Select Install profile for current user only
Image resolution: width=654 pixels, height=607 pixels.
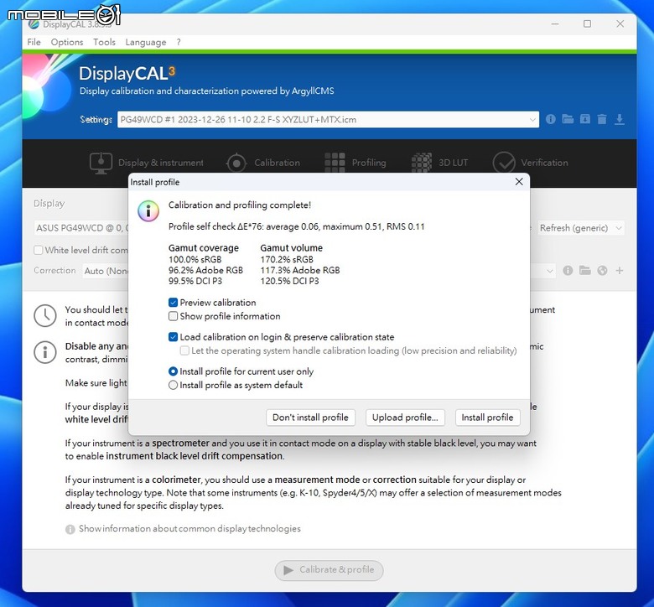[173, 371]
